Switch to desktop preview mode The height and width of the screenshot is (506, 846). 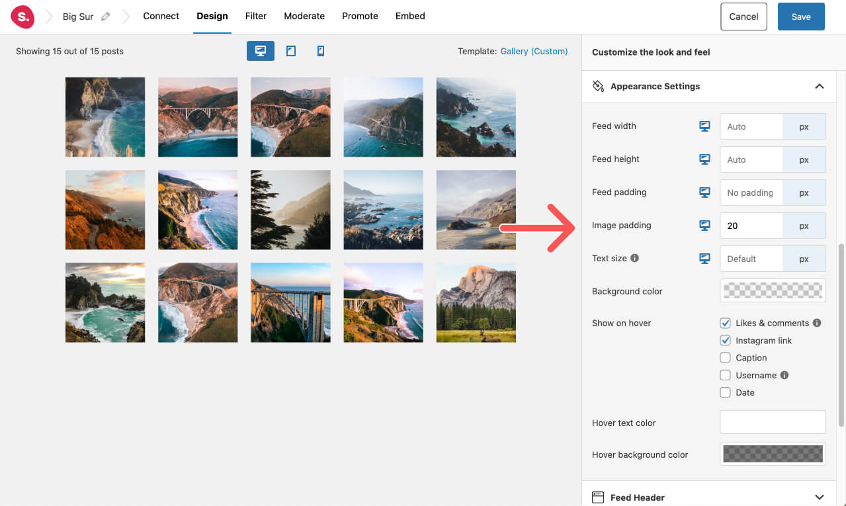(x=261, y=51)
